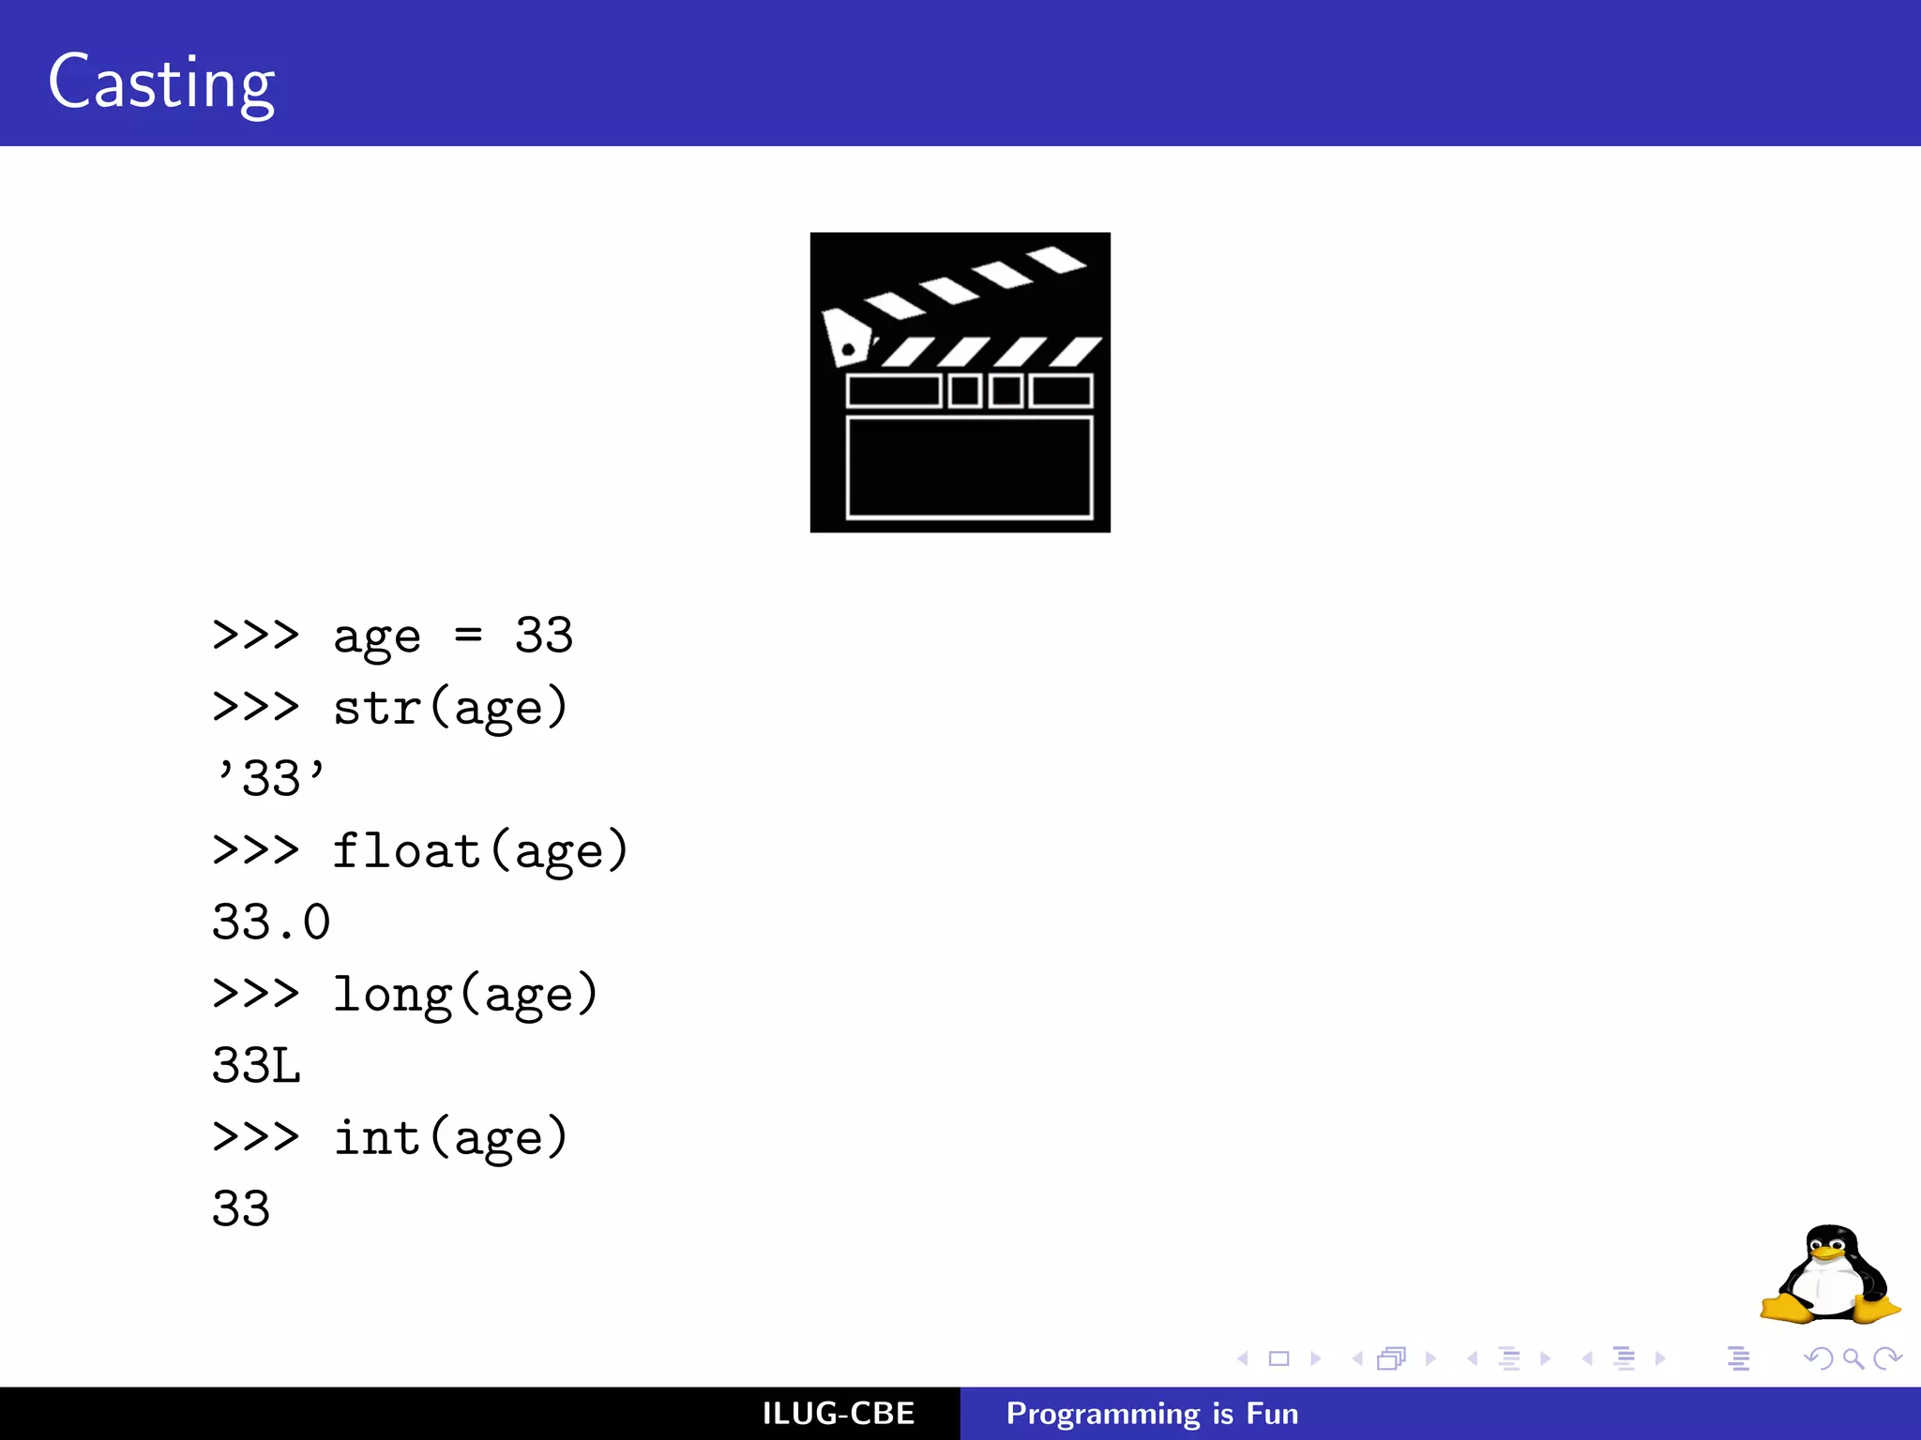Go to previous subsection arrow
This screenshot has width=1921, height=1440.
pyautogui.click(x=1473, y=1358)
